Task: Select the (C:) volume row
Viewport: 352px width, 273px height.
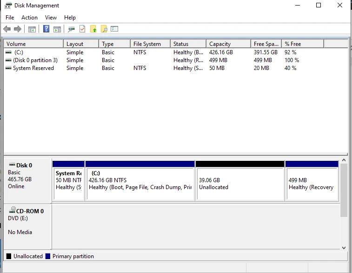Action: [x=164, y=52]
